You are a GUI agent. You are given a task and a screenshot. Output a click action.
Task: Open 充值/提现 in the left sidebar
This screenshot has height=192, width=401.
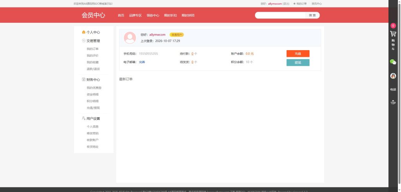coord(93,108)
